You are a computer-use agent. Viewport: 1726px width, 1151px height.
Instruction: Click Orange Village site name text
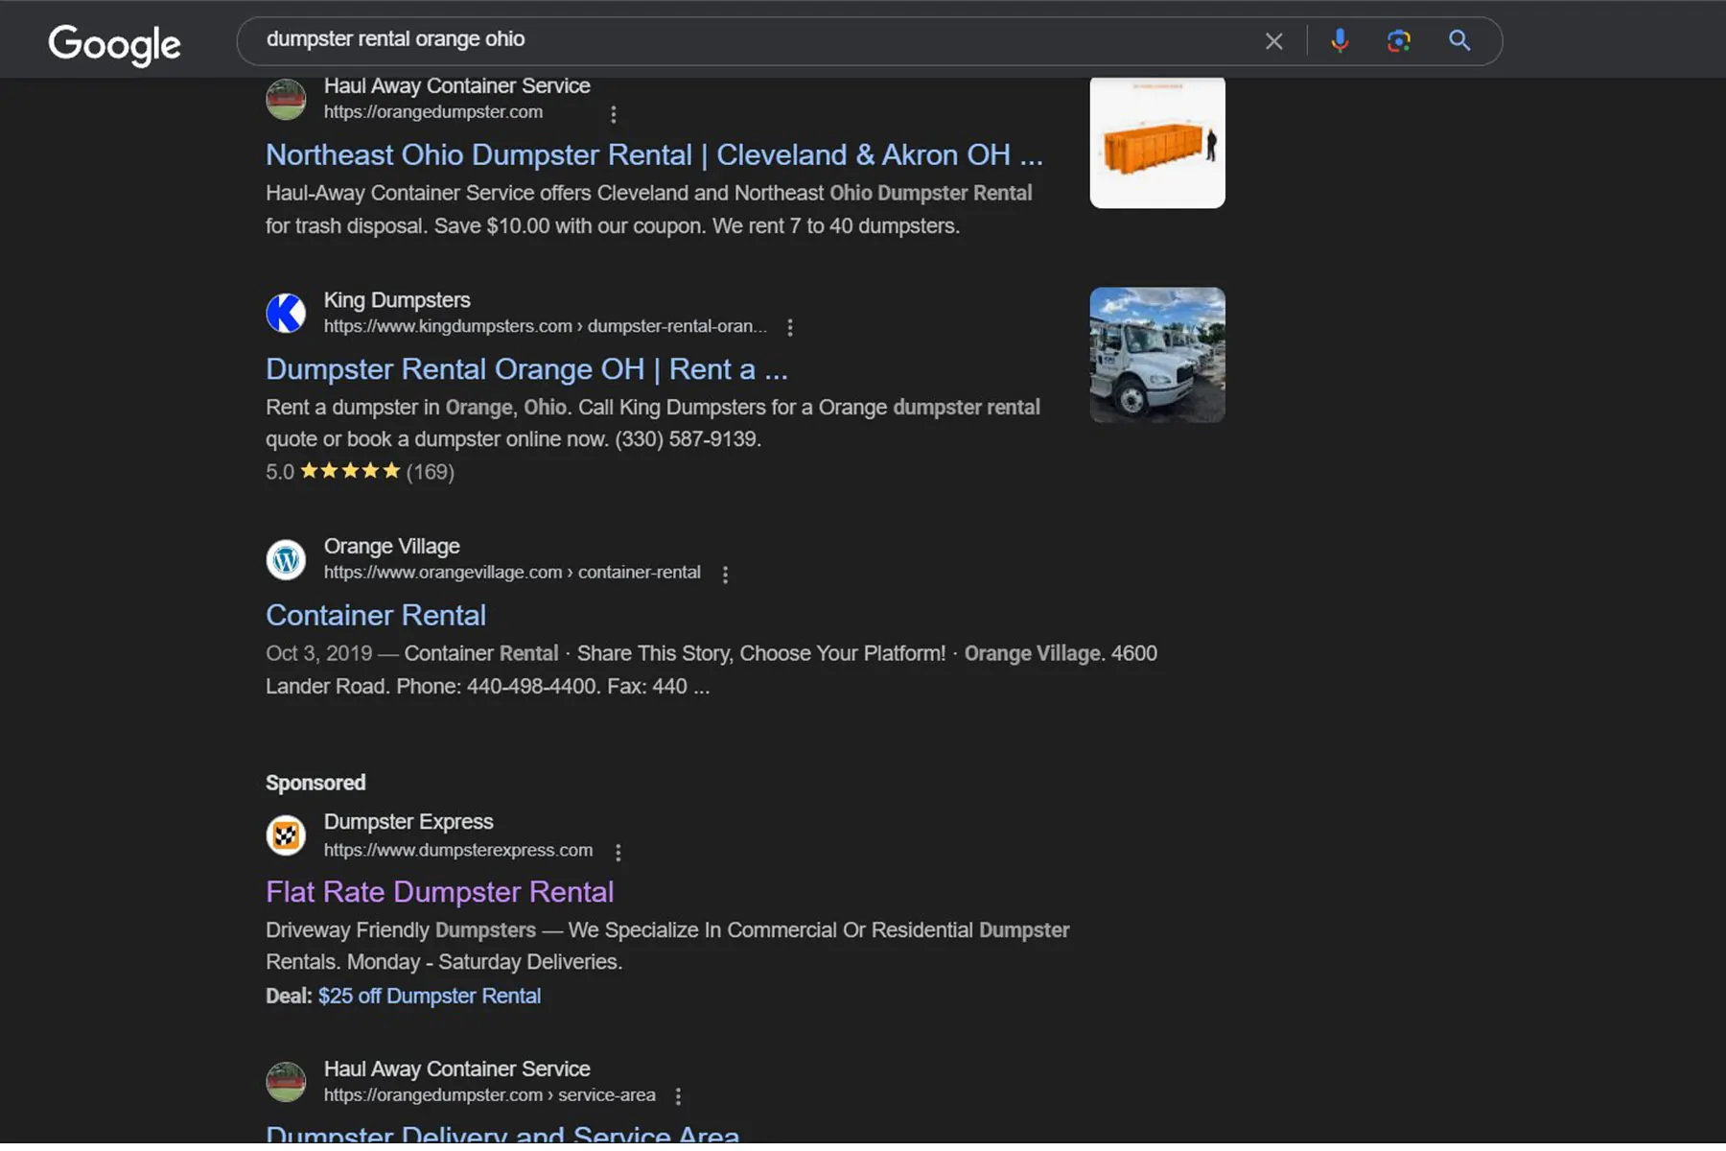pos(391,547)
